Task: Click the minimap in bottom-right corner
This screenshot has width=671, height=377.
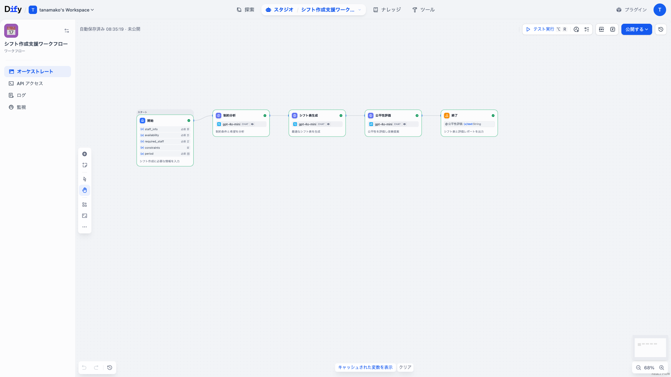Action: pyautogui.click(x=650, y=348)
